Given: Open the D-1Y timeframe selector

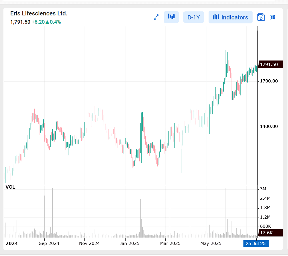Looking at the screenshot, I should coord(194,17).
